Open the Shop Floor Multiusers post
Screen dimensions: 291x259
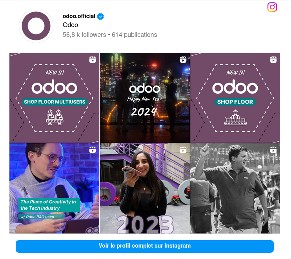pyautogui.click(x=55, y=98)
